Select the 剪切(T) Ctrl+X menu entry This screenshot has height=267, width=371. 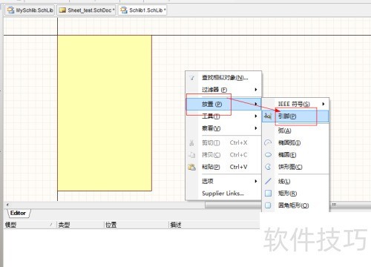(x=223, y=142)
